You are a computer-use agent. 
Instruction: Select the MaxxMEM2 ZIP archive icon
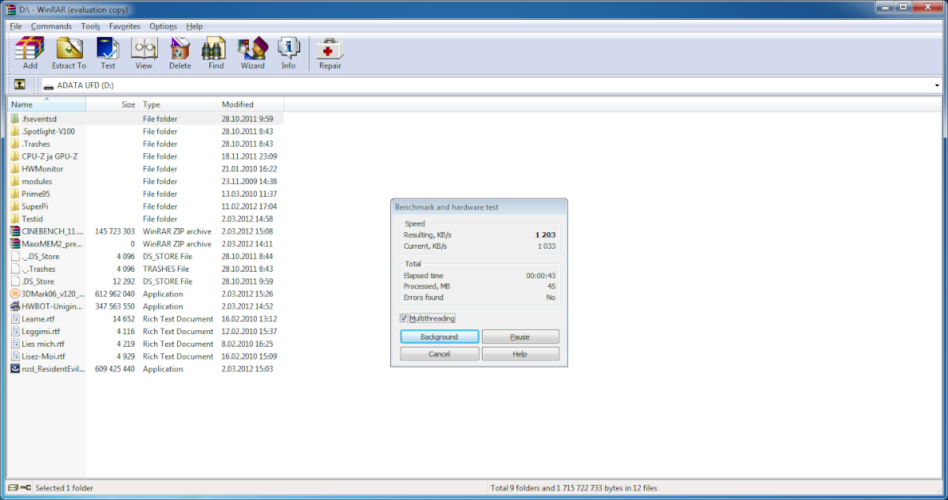point(15,244)
